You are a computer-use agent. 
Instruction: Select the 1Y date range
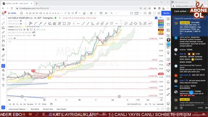[36, 104]
